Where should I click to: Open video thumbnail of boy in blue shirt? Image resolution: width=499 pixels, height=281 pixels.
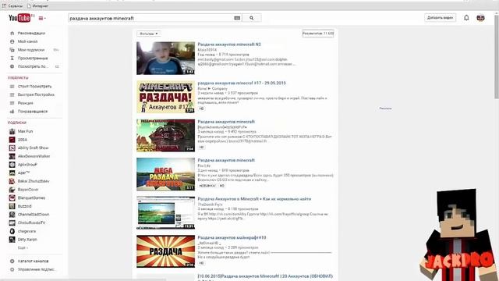coord(165,58)
